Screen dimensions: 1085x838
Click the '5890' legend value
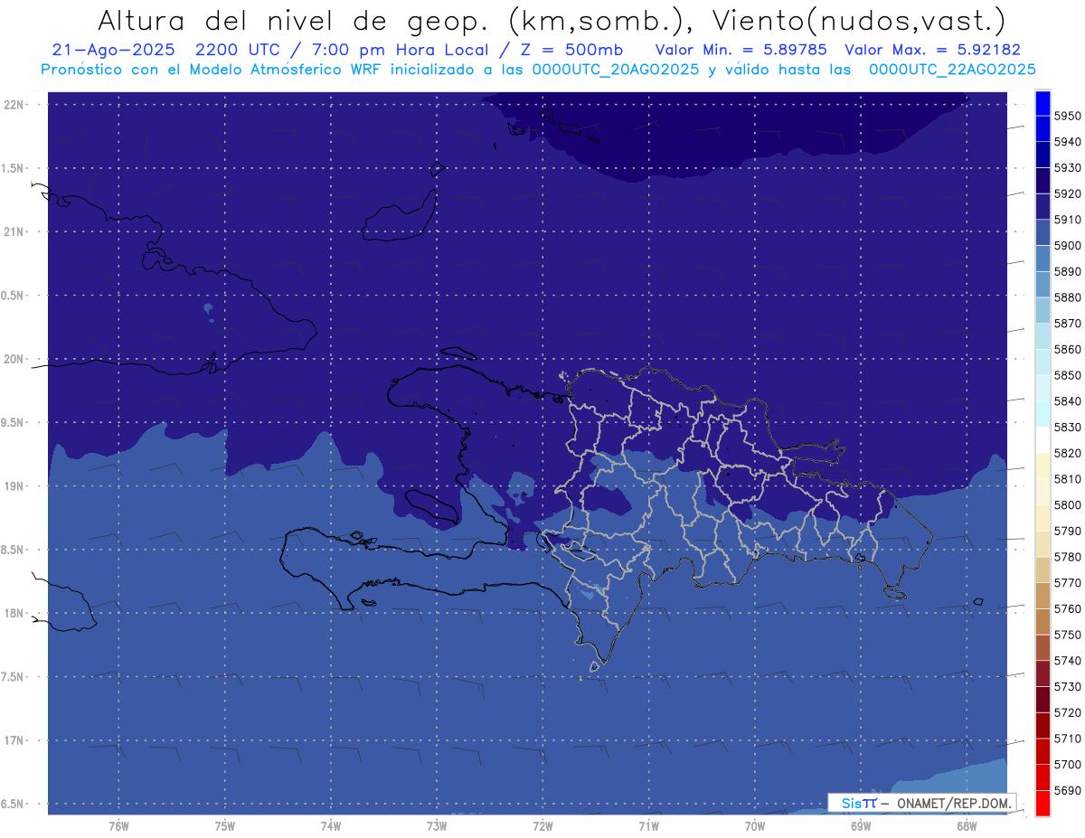(1067, 272)
